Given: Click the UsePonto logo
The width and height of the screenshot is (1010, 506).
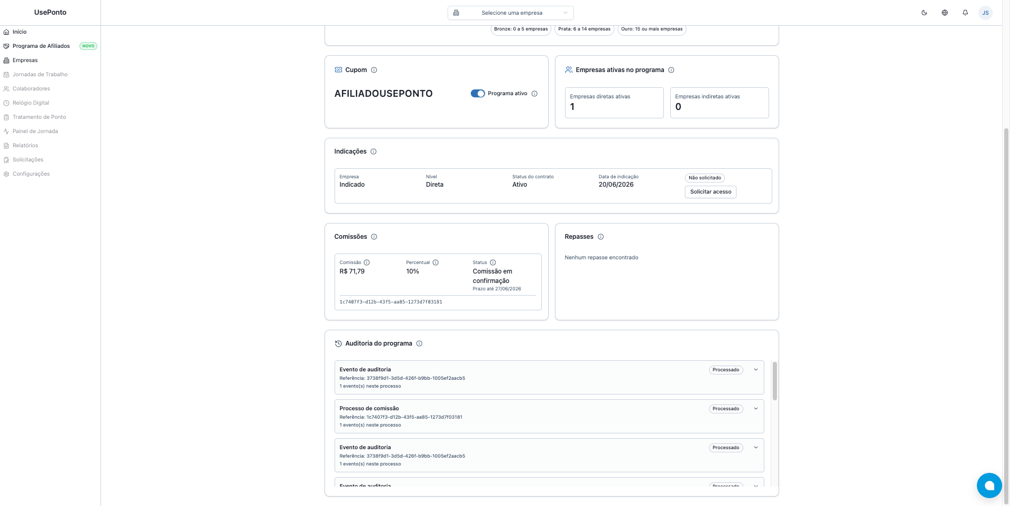Looking at the screenshot, I should click(50, 12).
